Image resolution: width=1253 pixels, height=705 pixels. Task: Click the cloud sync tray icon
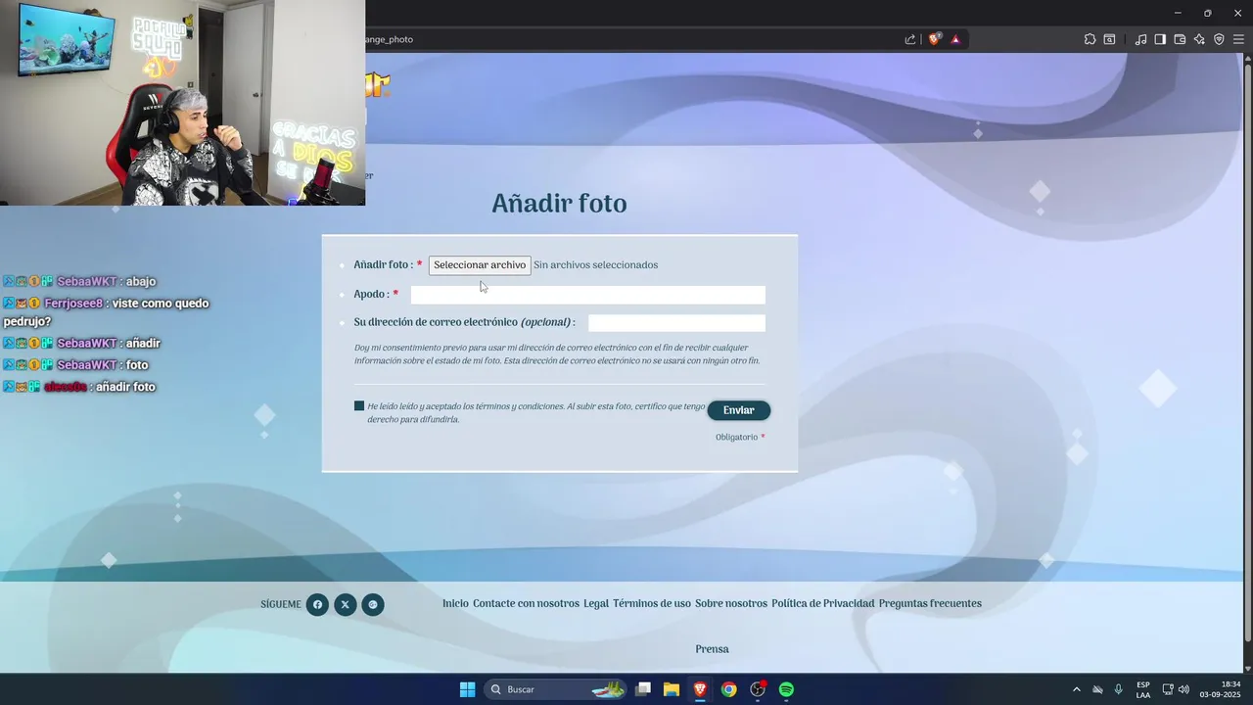(1097, 689)
